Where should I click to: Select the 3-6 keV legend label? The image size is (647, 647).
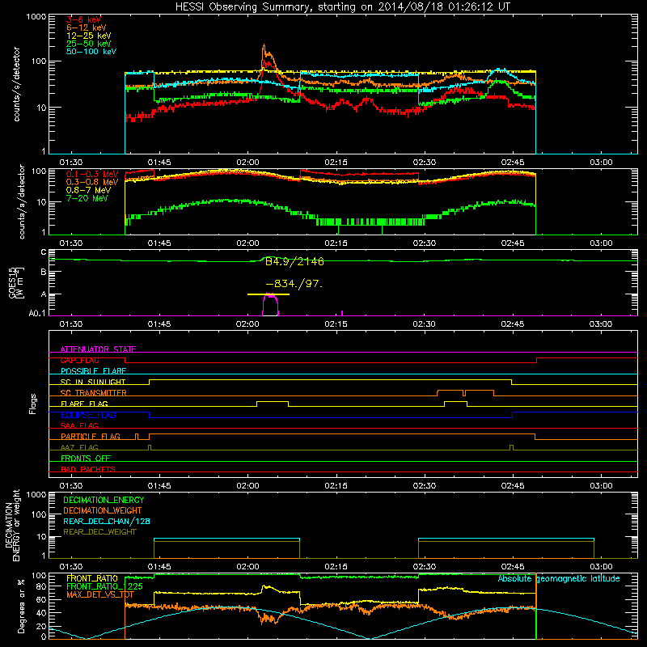(x=84, y=19)
